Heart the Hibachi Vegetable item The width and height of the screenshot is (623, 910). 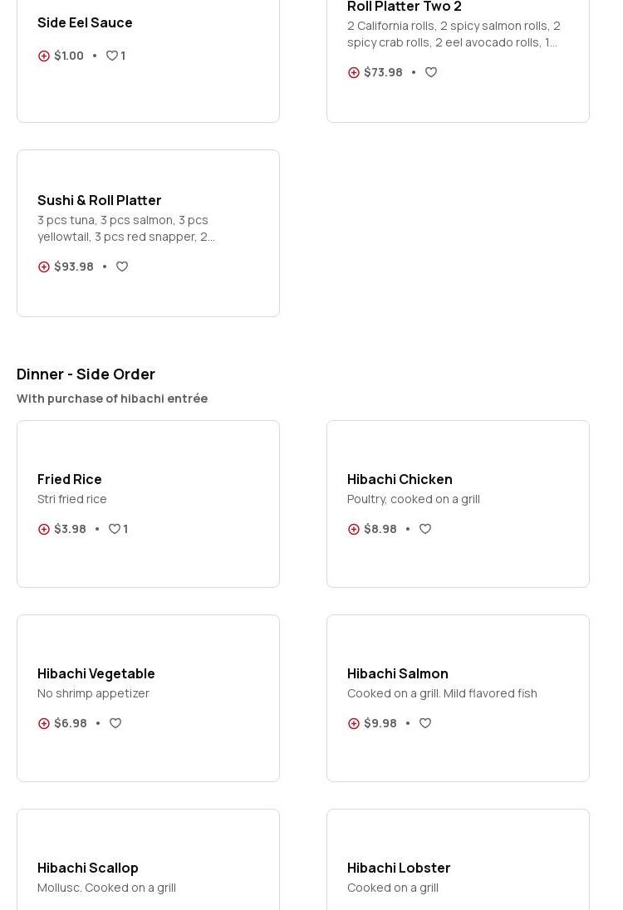(115, 723)
